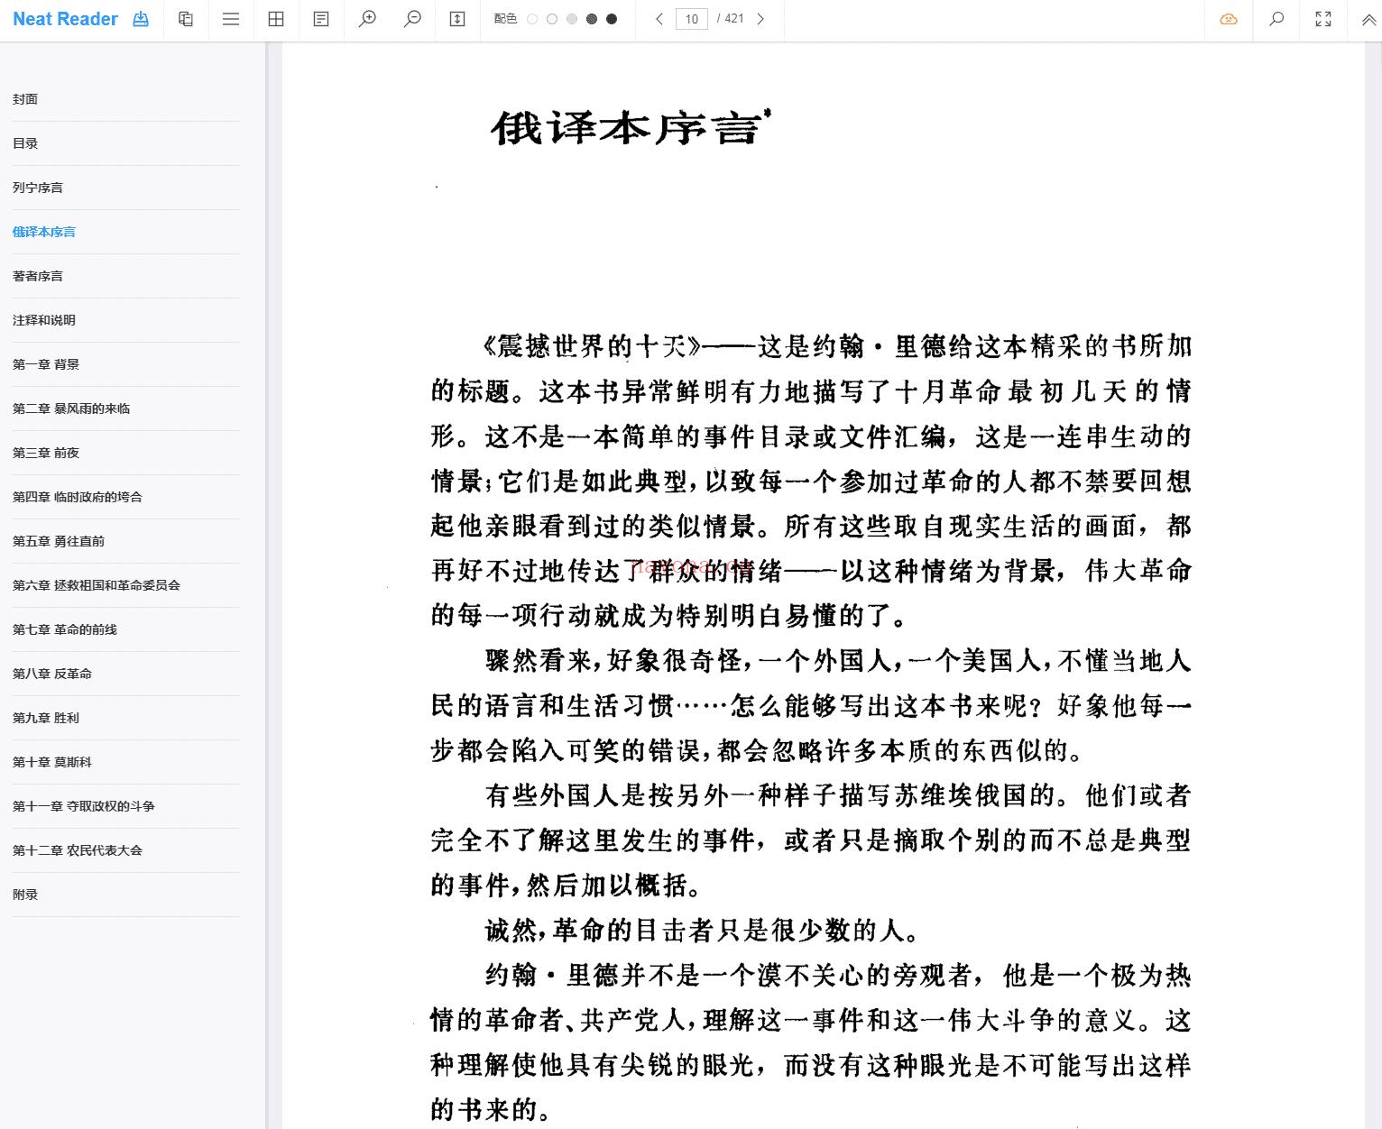Open the notes panel icon

[321, 19]
